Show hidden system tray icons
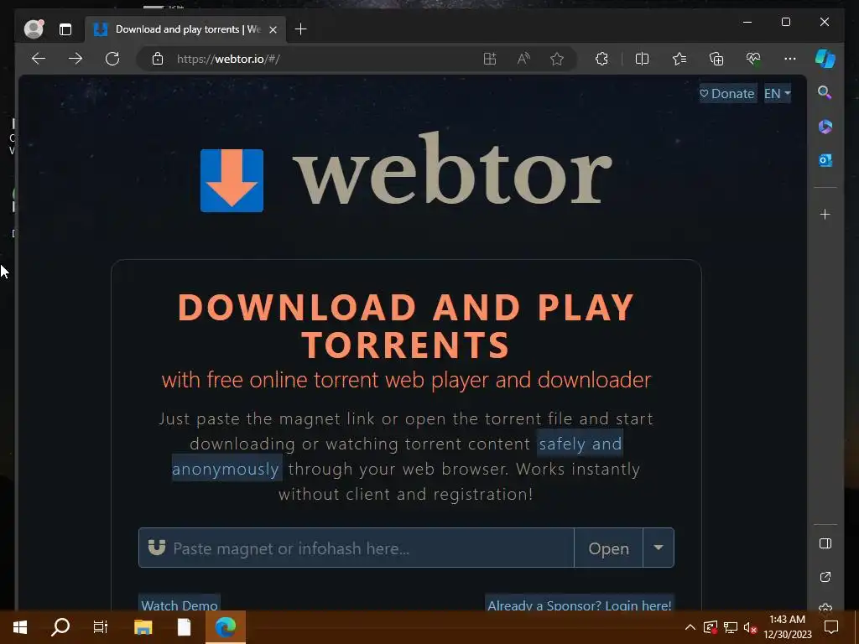859x644 pixels. [690, 627]
